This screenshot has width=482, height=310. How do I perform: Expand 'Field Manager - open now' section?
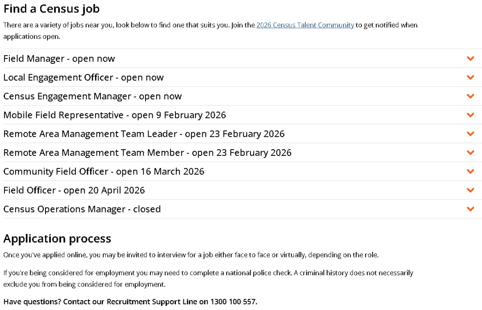(x=59, y=58)
